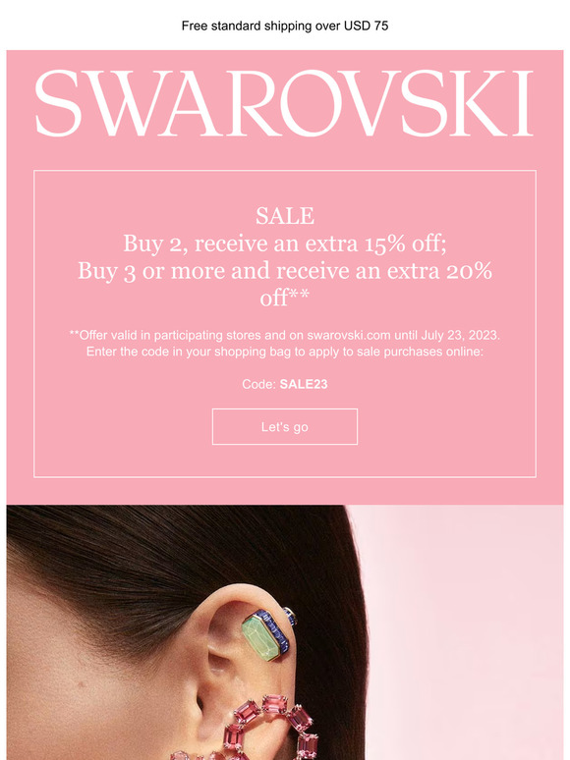This screenshot has width=570, height=760.
Task: Click the Code: label before SALE23
Action: (x=259, y=384)
